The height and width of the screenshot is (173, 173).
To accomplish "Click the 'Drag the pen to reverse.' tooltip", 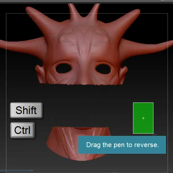I will pos(122,145).
